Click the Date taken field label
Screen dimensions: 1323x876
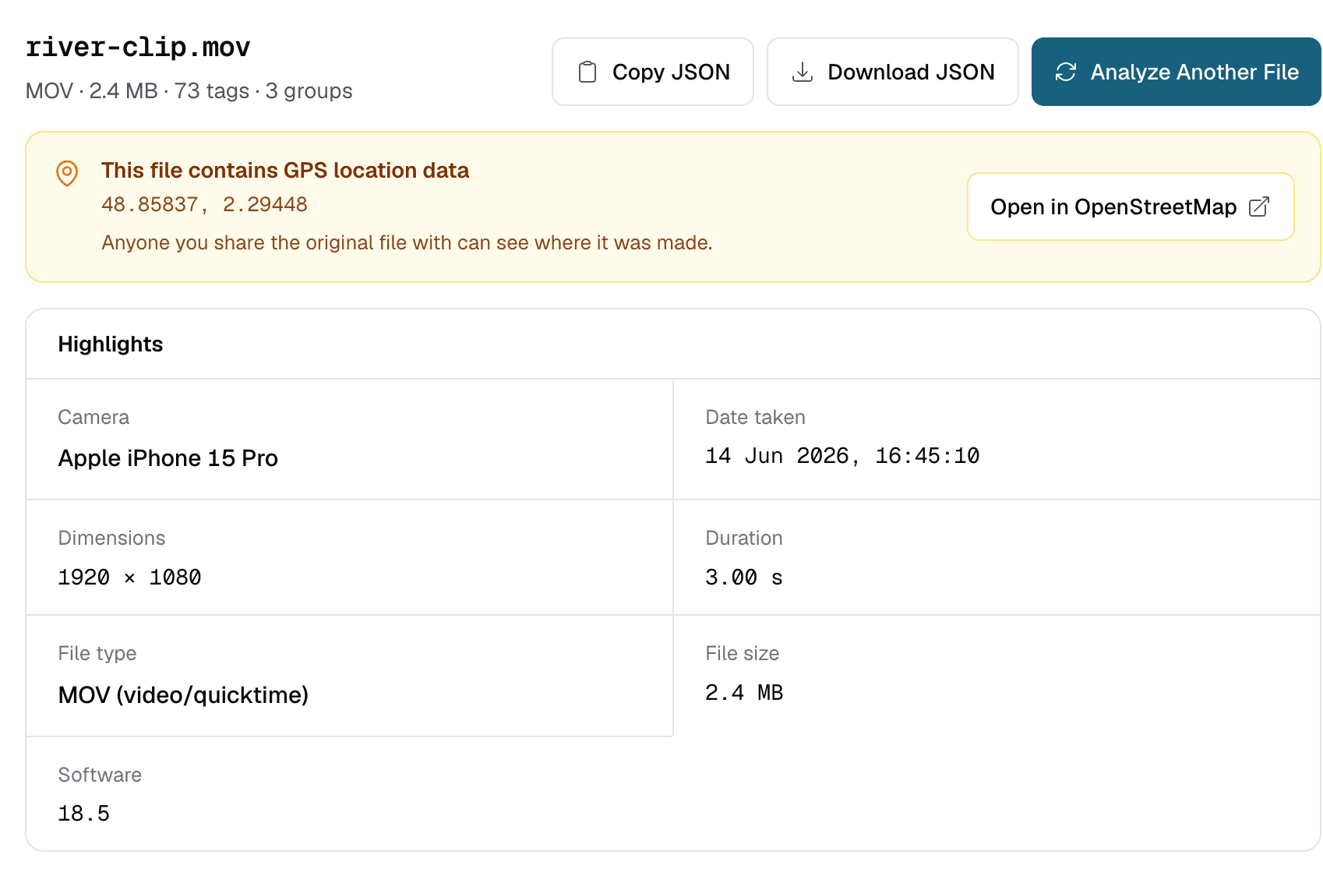click(755, 418)
